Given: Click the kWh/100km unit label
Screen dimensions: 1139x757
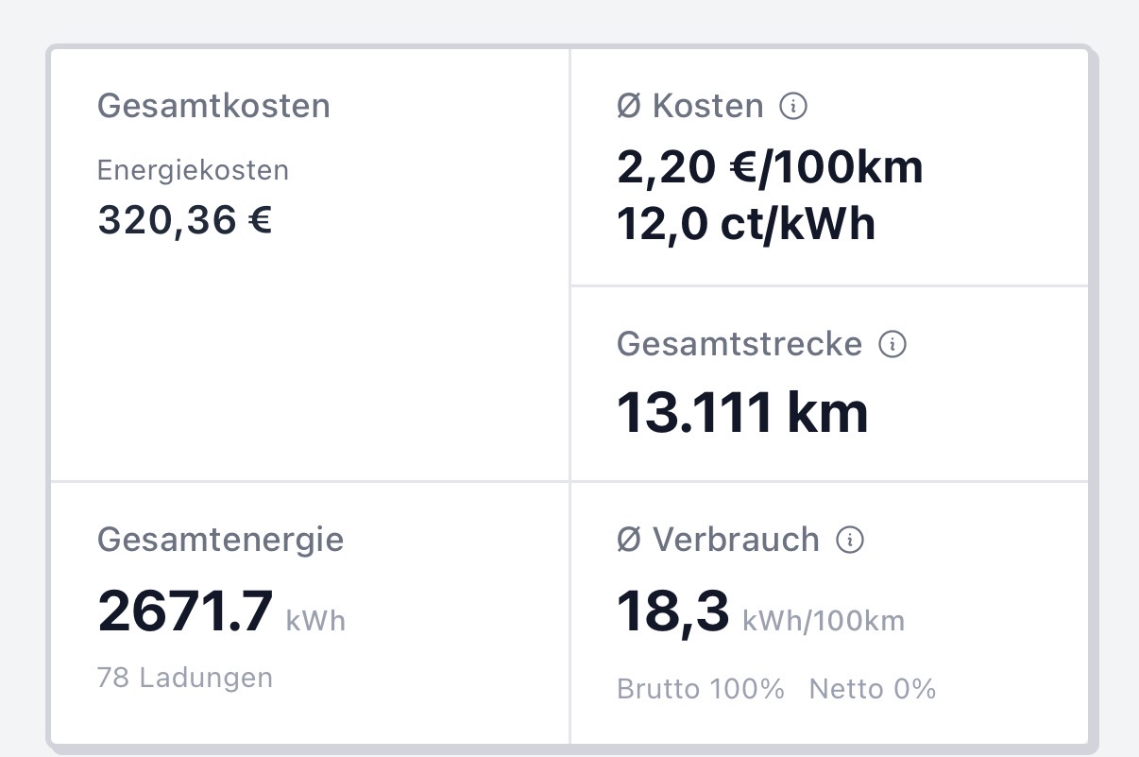Looking at the screenshot, I should 824,621.
